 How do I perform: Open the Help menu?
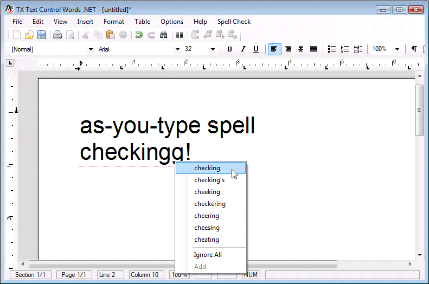[200, 22]
